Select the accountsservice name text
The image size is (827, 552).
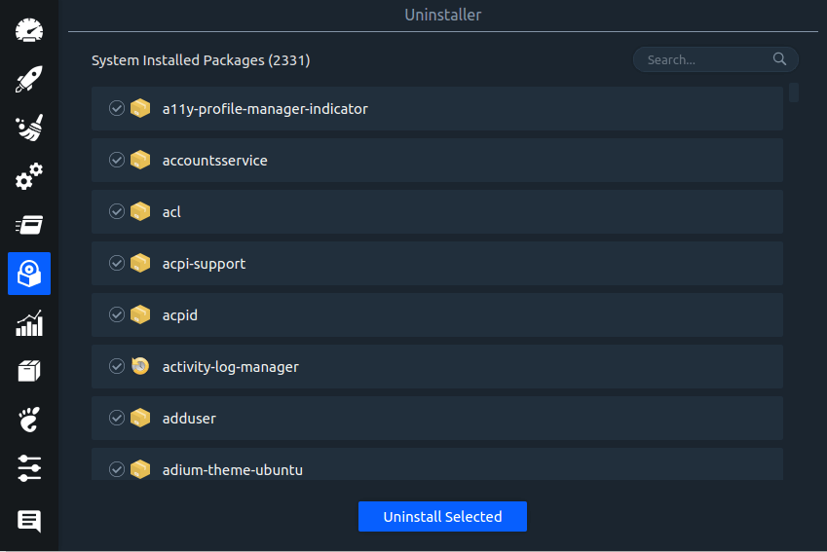coord(214,161)
